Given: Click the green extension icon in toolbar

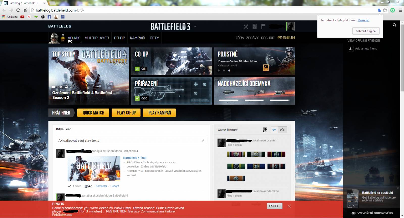Looking at the screenshot, I should (x=393, y=10).
